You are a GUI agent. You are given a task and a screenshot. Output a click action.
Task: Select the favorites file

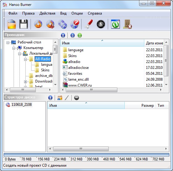[x=75, y=74]
